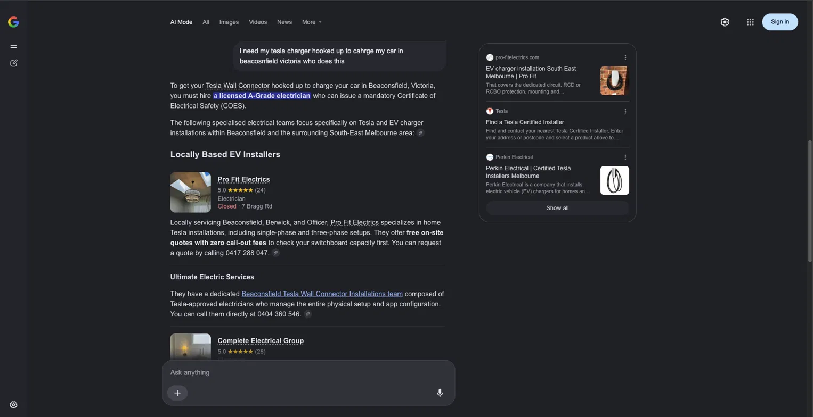Click the 'Closed · 7 Bragg Rd' status text
Image resolution: width=813 pixels, height=417 pixels.
click(x=245, y=206)
